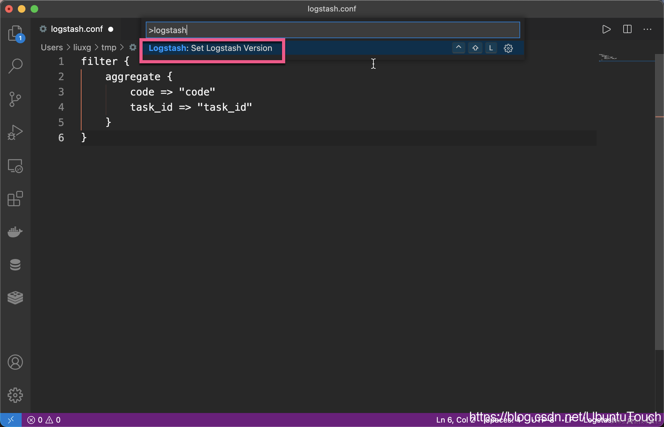The image size is (664, 427).
Task: Open the Redis layered-stack icon view
Action: [15, 298]
